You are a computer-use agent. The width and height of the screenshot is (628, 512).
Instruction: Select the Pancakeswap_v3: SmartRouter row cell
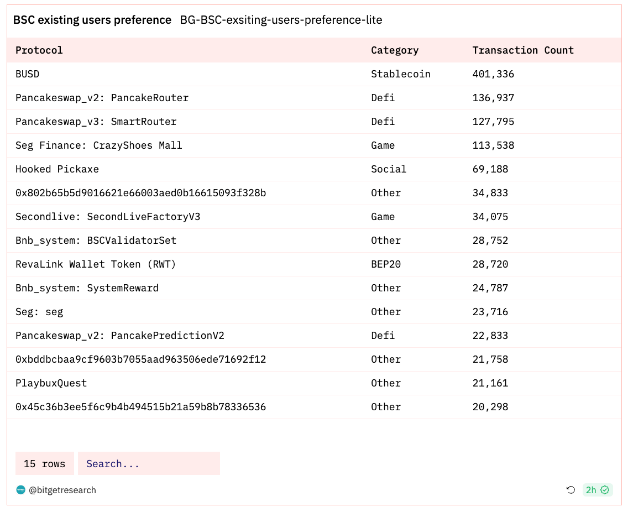(96, 122)
